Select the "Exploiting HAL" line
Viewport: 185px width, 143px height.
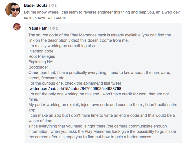pos(41,62)
